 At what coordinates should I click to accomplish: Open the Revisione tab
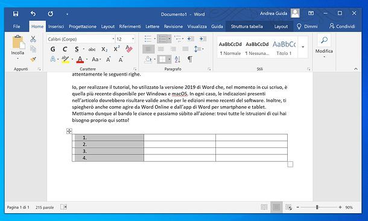click(x=173, y=27)
